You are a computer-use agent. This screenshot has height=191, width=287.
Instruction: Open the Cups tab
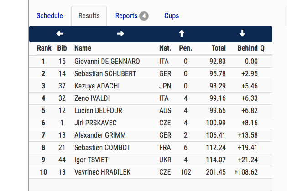172,16
